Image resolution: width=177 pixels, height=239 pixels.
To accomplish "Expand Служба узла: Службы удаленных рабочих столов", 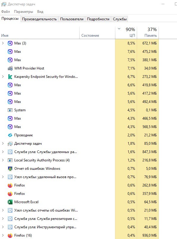I will click(3, 152).
